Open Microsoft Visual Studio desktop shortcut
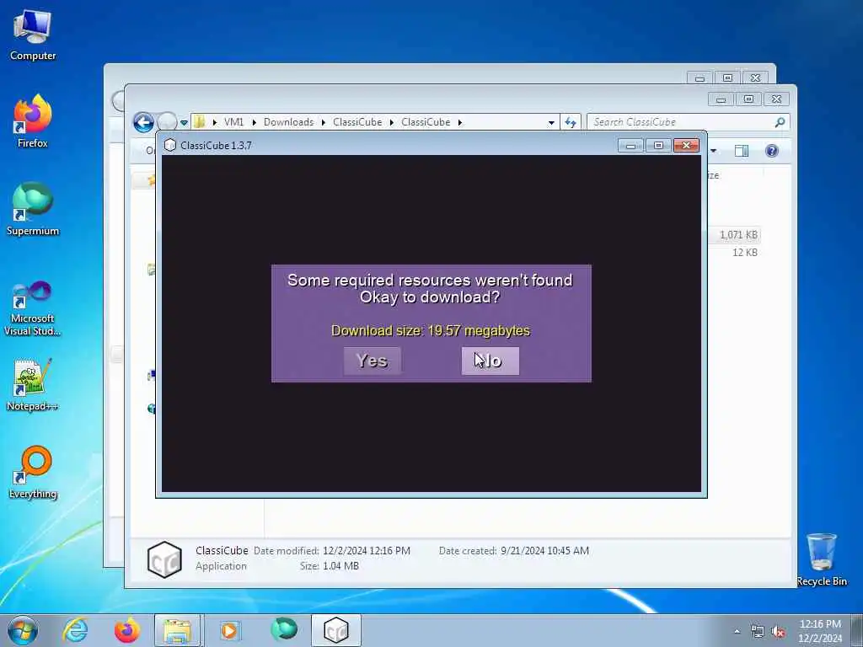Image resolution: width=863 pixels, height=647 pixels. point(33,308)
